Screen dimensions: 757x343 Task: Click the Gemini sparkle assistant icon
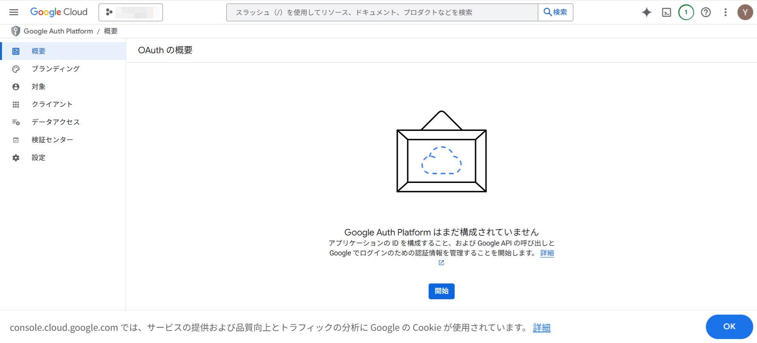(647, 12)
